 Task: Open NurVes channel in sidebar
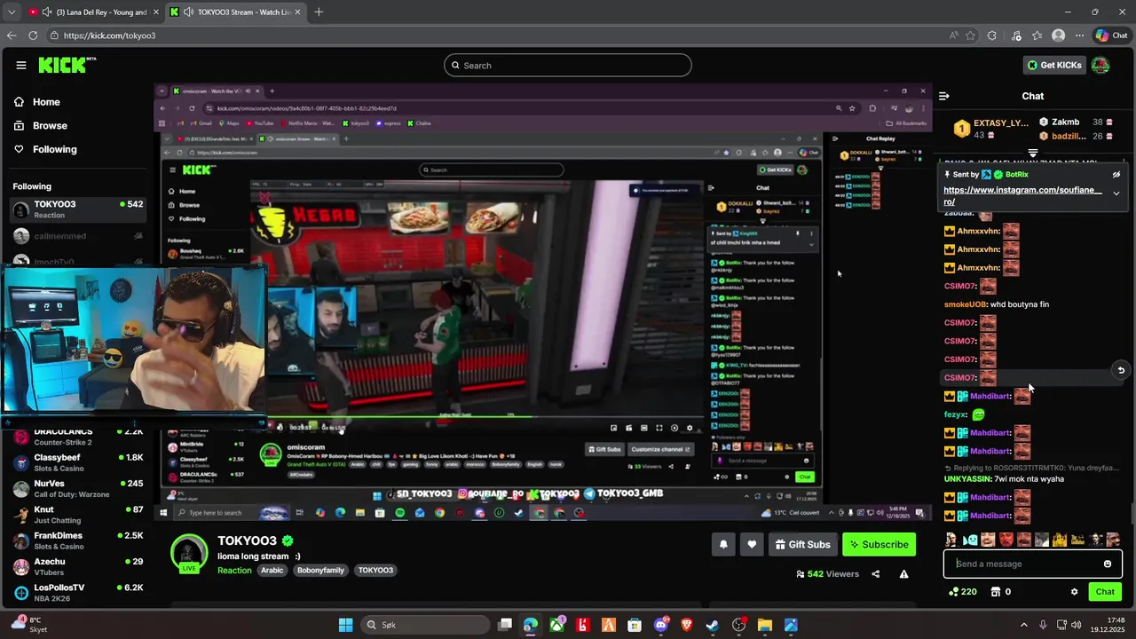click(78, 488)
